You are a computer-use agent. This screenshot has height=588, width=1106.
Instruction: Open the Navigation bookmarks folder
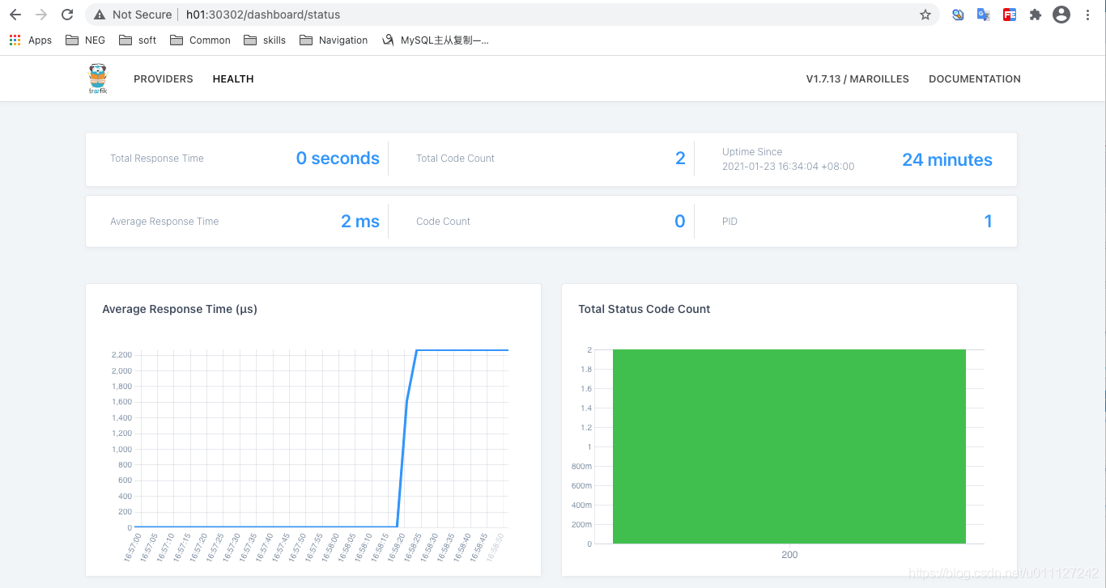tap(334, 40)
